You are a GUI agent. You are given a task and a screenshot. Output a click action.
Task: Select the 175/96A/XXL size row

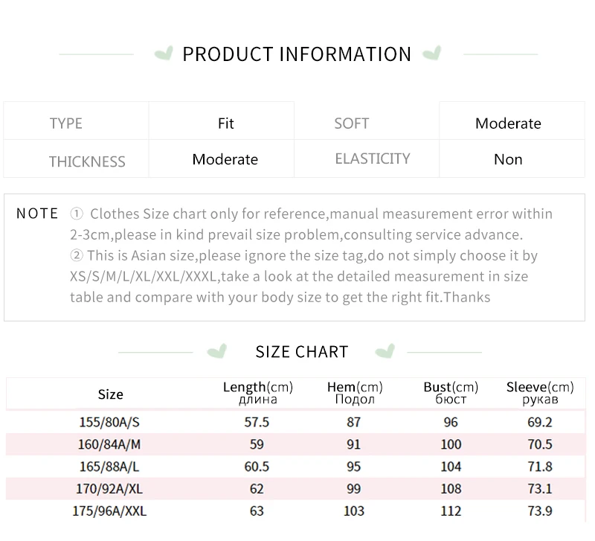tap(295, 511)
